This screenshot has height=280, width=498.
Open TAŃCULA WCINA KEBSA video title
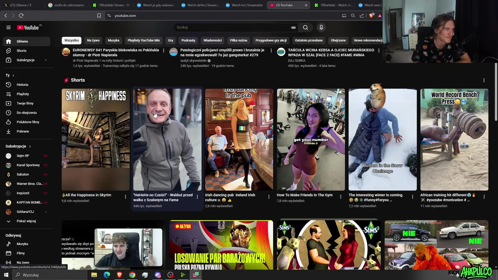coord(331,52)
